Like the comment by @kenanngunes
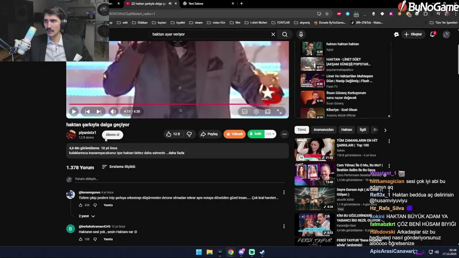 [x=81, y=205]
